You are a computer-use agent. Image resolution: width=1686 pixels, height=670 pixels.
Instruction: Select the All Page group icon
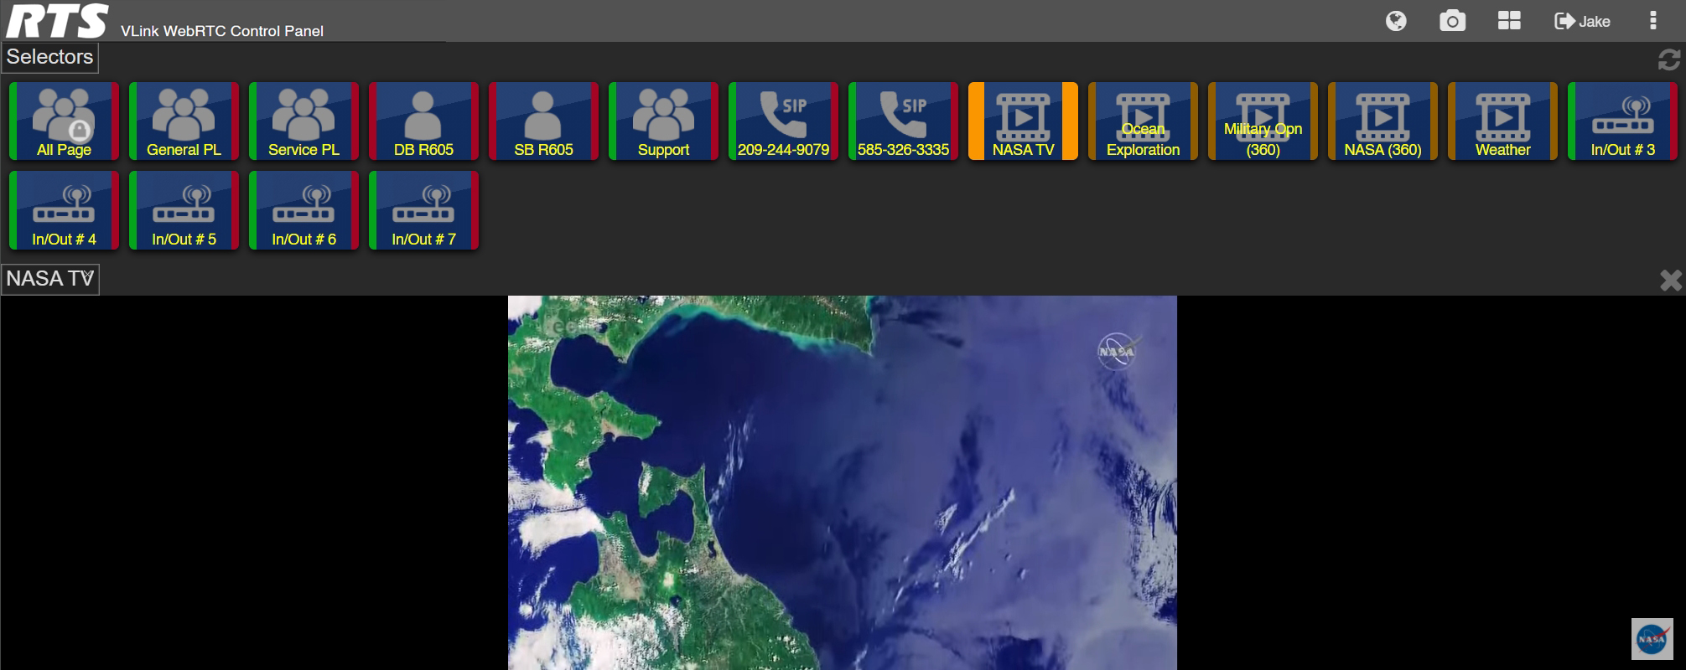64,121
